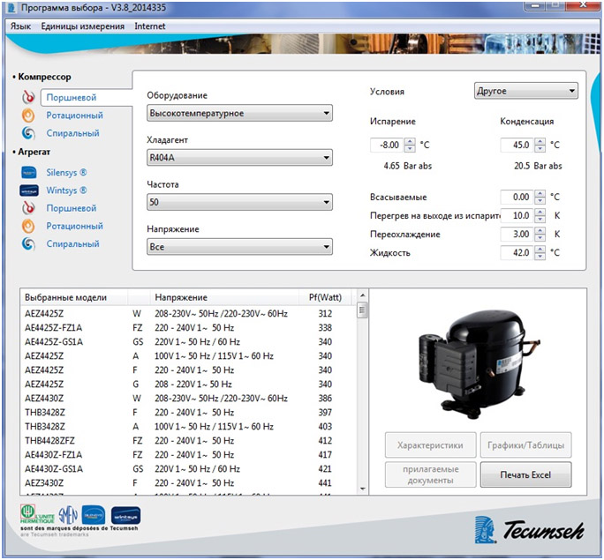Click the L'Unite Hermetique logo

point(37,514)
